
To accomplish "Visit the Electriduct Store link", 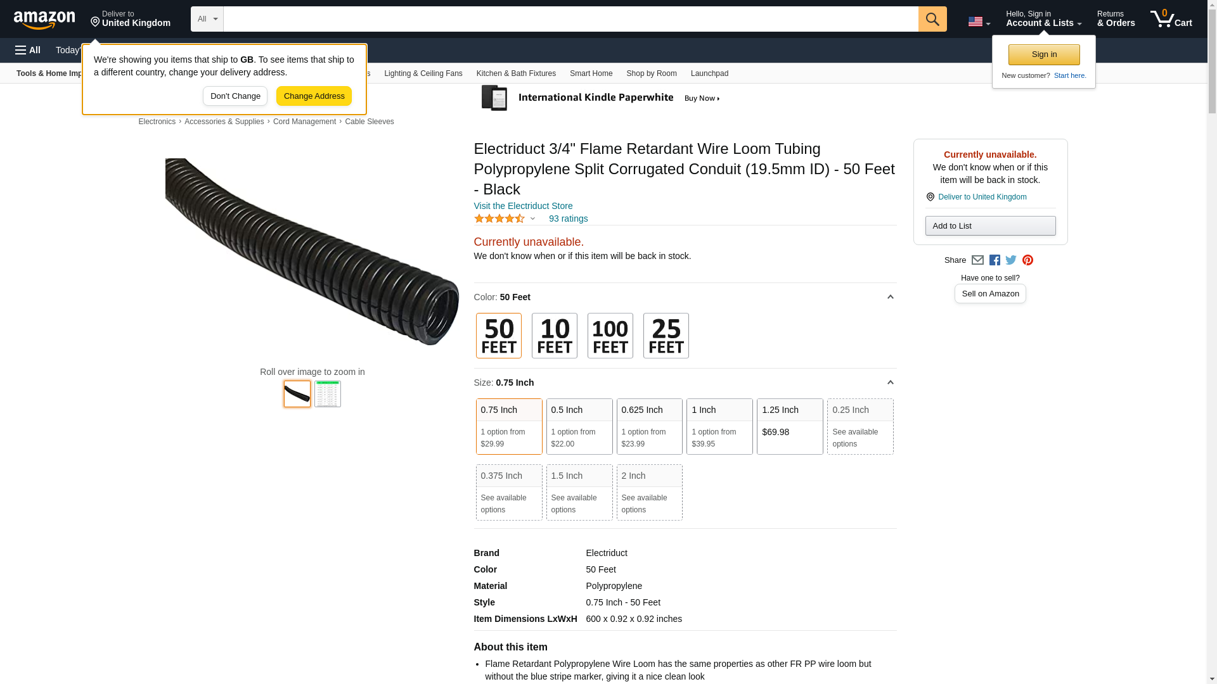I will [523, 206].
